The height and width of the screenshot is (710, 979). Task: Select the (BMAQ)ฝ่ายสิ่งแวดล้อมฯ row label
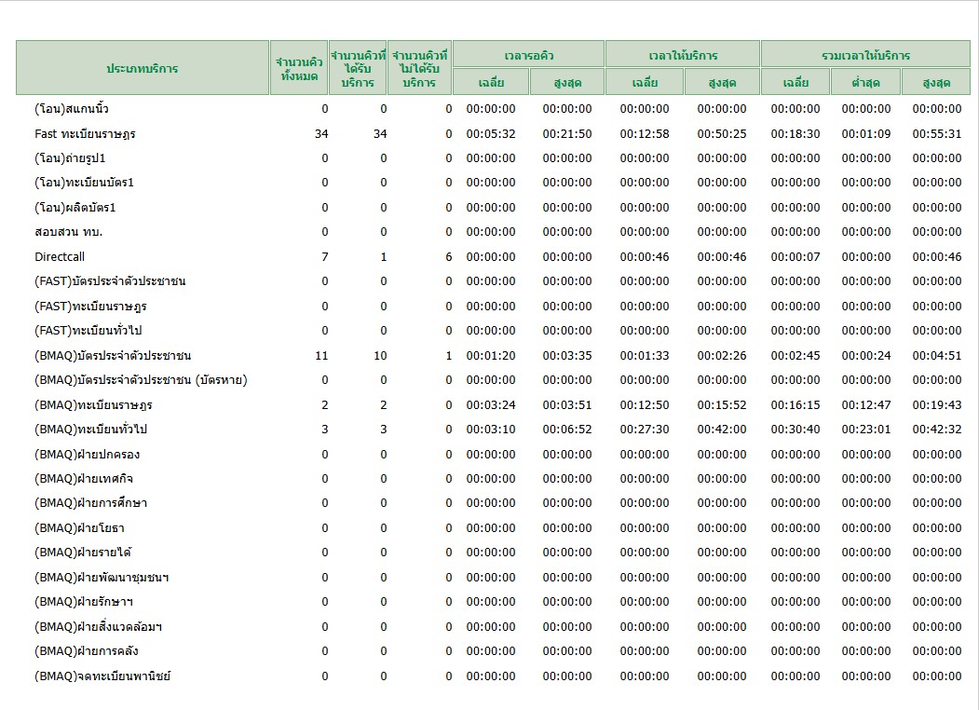(98, 626)
